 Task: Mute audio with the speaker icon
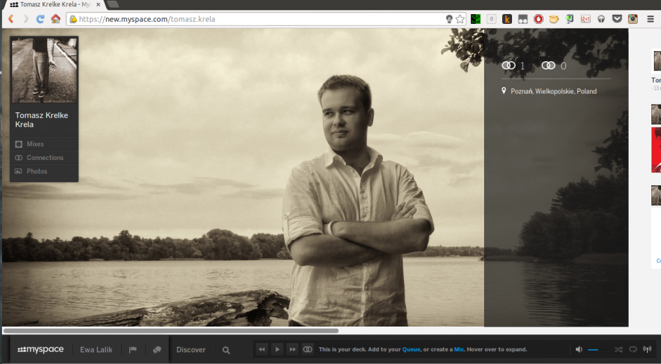pos(579,349)
